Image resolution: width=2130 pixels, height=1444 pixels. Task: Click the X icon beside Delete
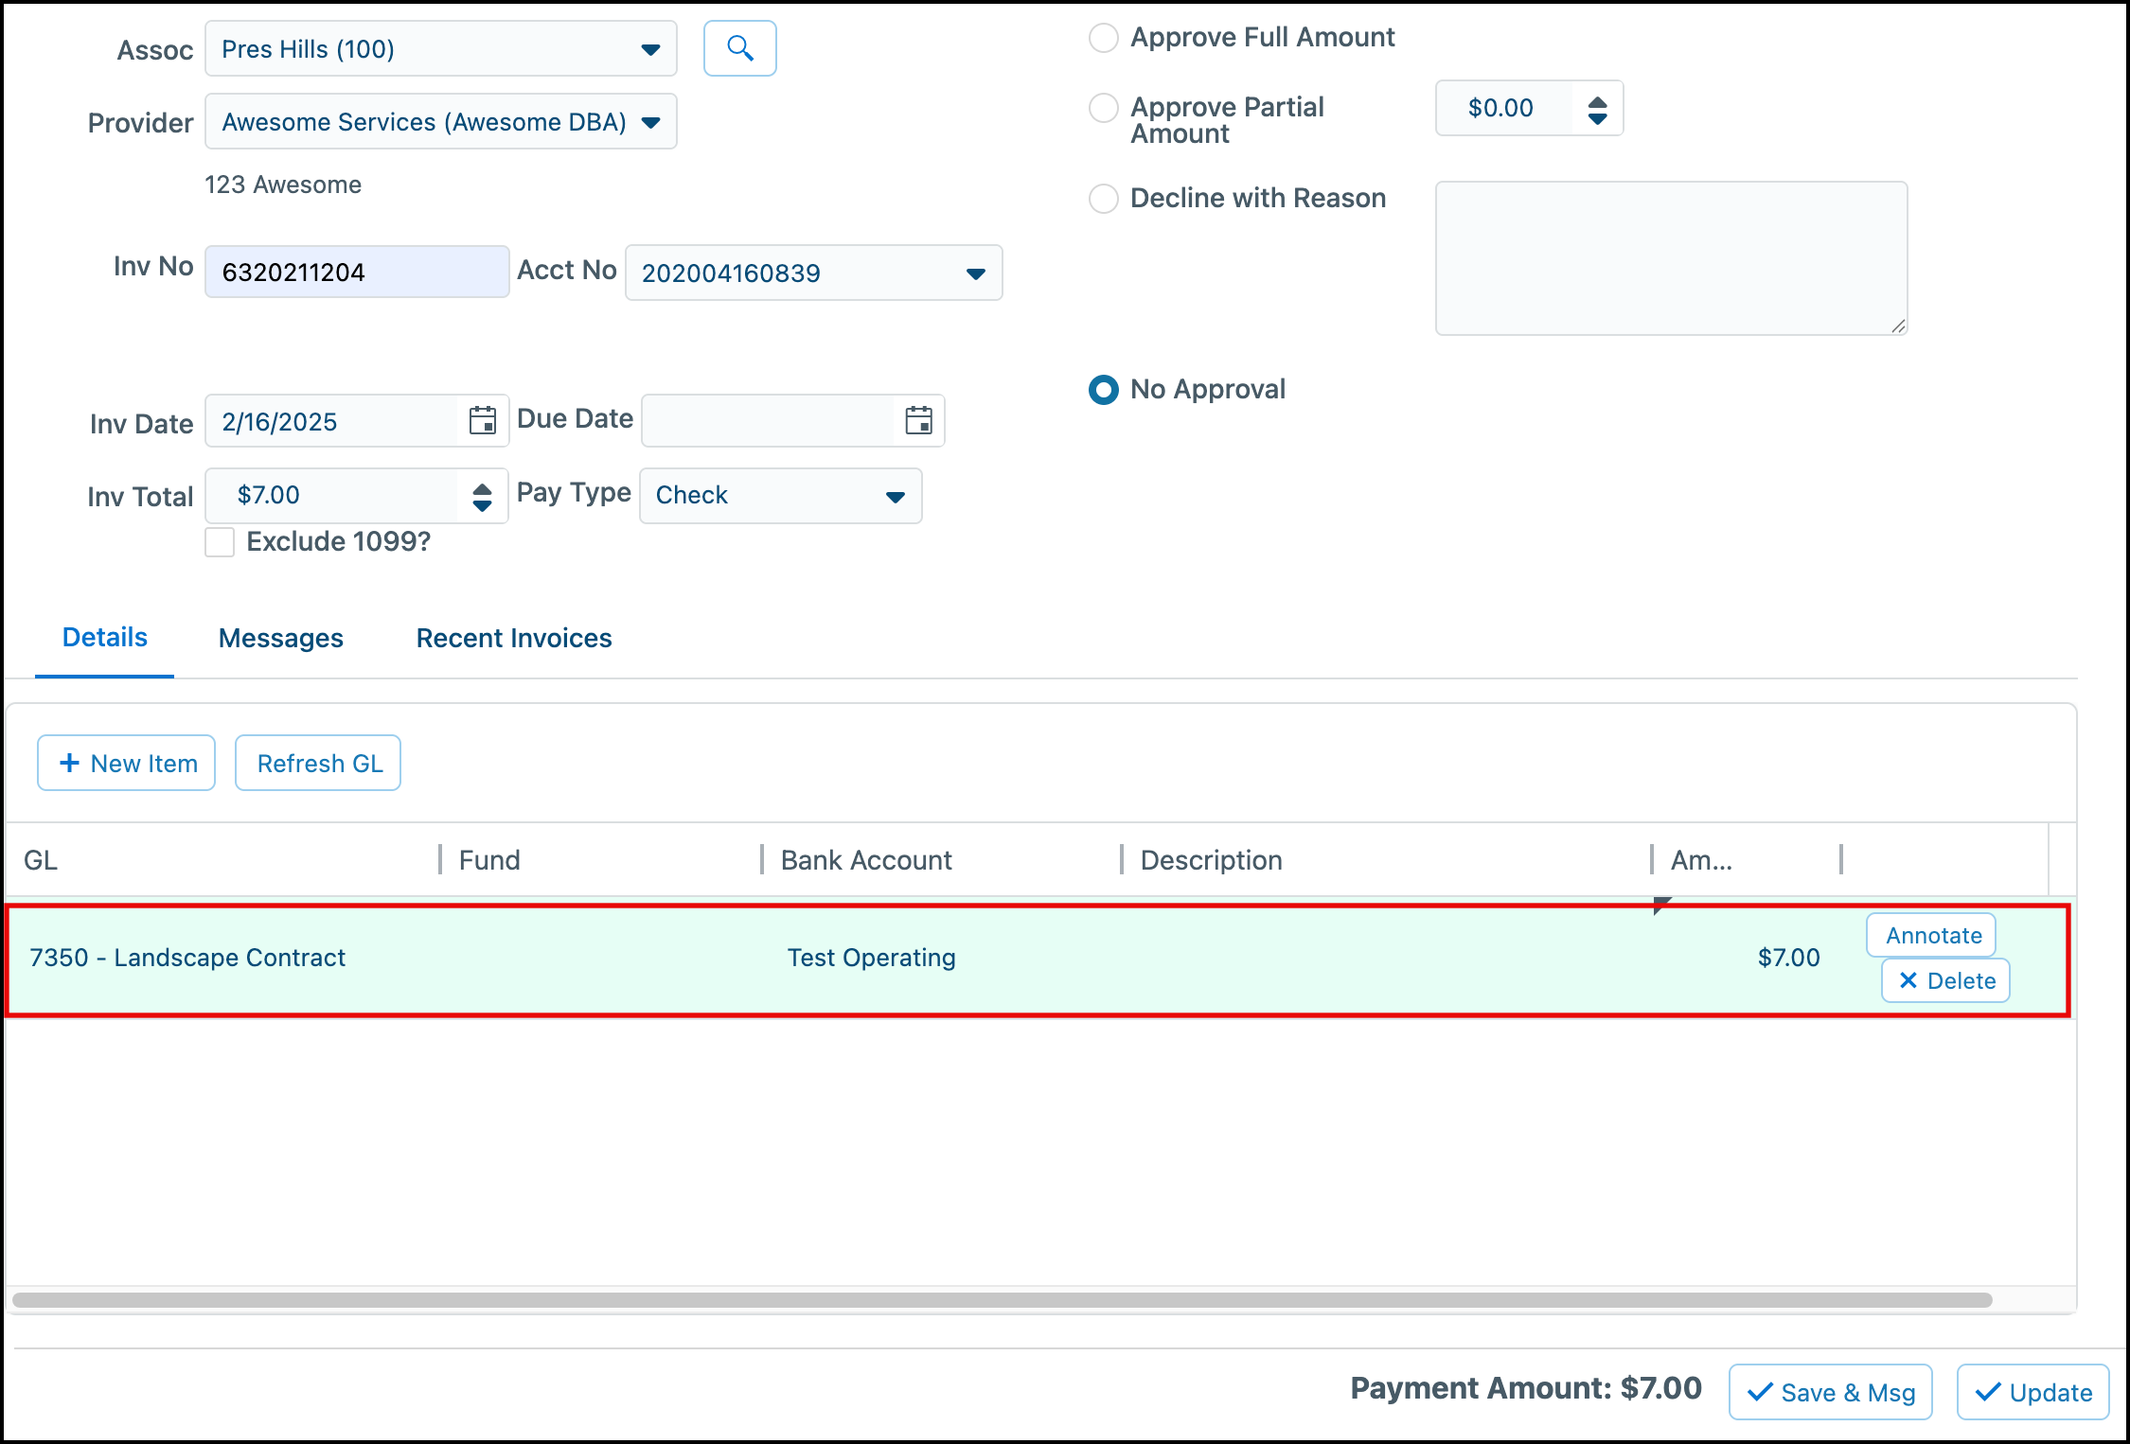(1909, 980)
